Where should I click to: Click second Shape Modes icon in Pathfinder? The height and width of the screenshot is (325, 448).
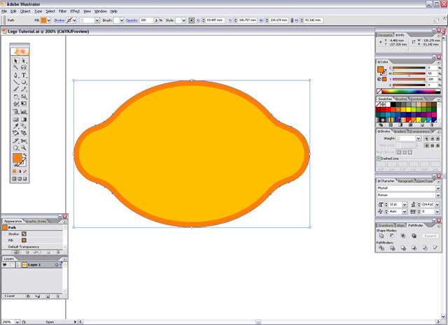(392, 236)
